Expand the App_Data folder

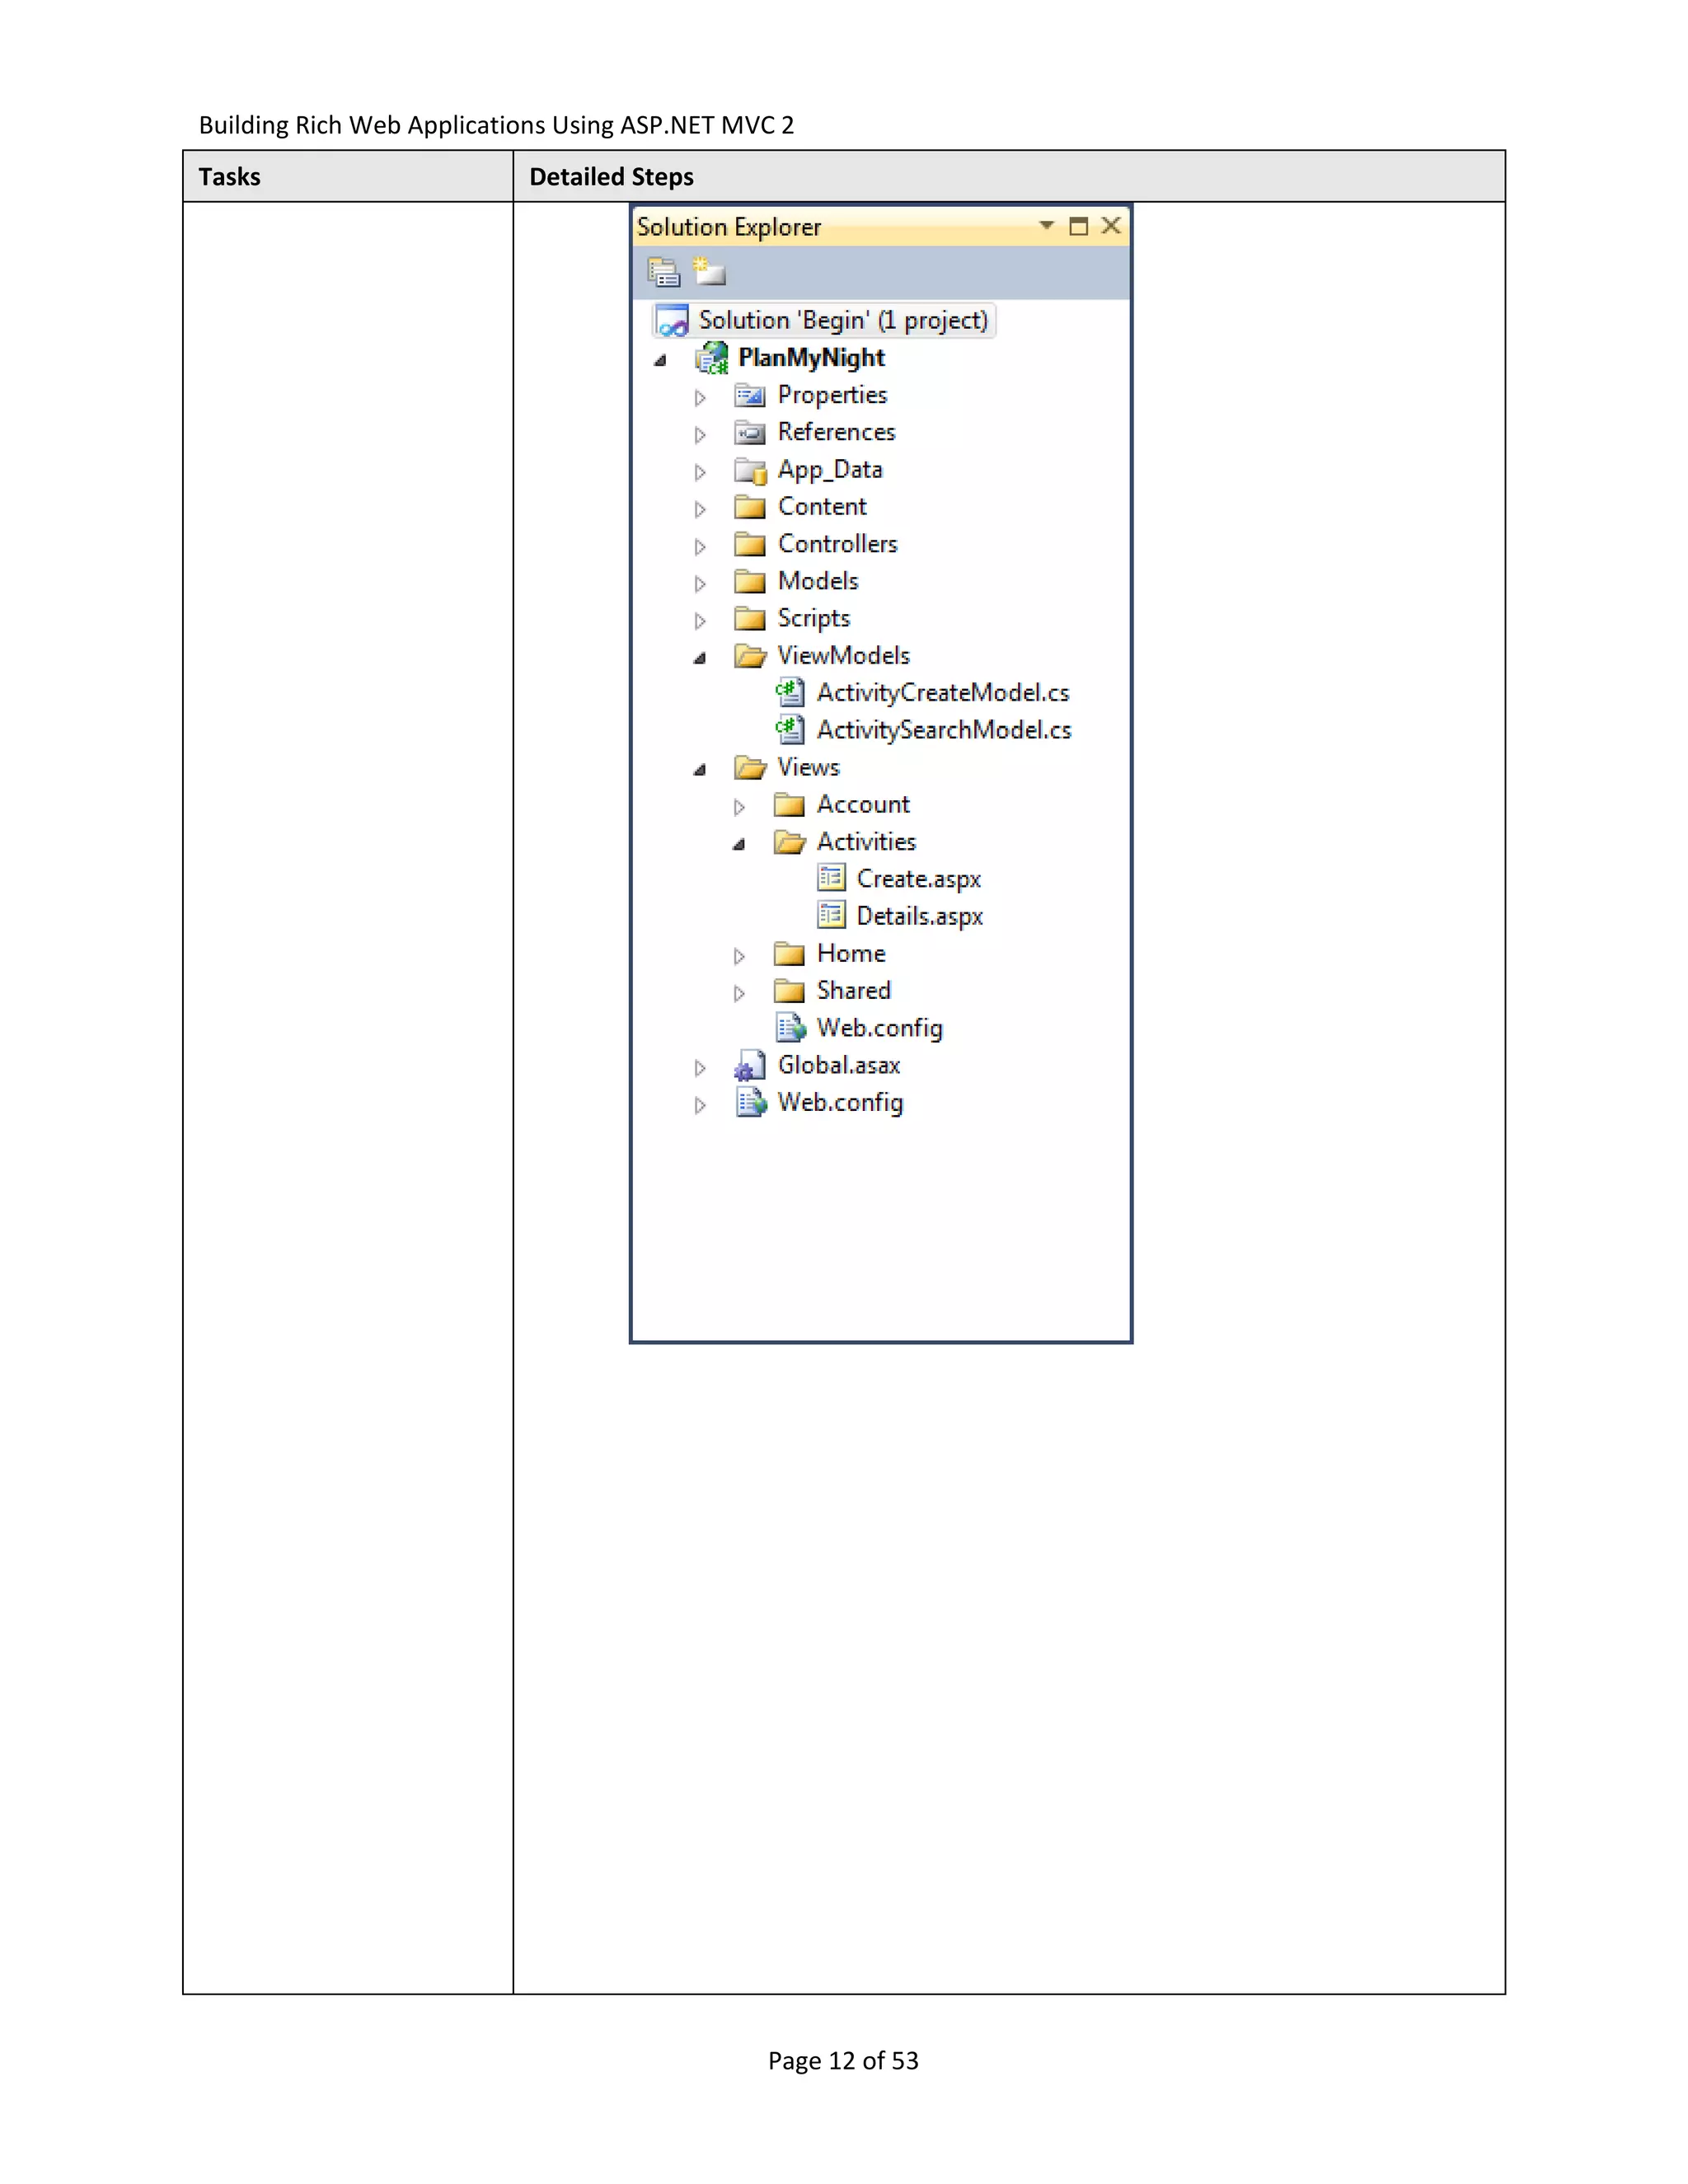[700, 472]
